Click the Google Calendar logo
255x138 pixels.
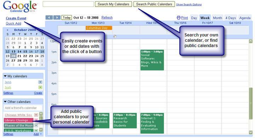pyautogui.click(x=20, y=7)
